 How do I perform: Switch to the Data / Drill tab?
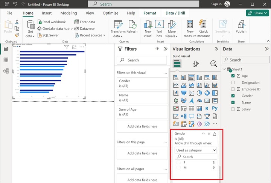click(x=175, y=13)
